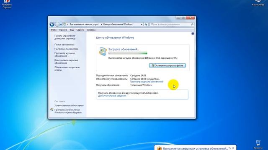Click Все элементы панели управления breadcrumb
The height and width of the screenshot is (150, 268).
click(x=85, y=24)
